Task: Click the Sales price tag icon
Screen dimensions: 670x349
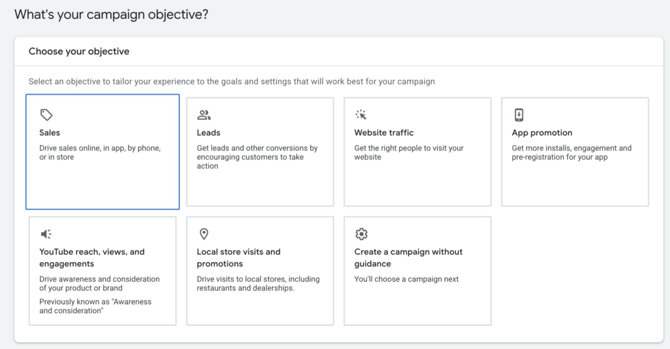Action: click(46, 115)
